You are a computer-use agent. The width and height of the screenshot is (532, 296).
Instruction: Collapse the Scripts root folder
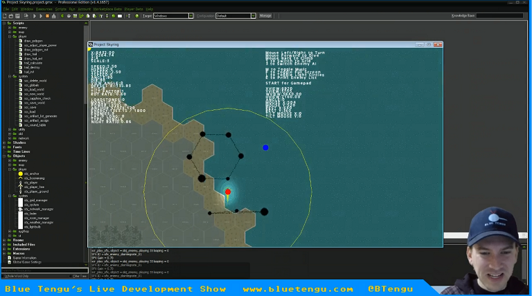4,23
